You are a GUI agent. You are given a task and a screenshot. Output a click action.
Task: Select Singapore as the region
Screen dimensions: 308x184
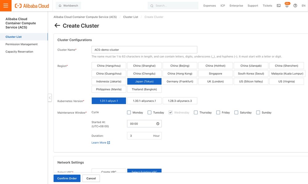[215, 74]
